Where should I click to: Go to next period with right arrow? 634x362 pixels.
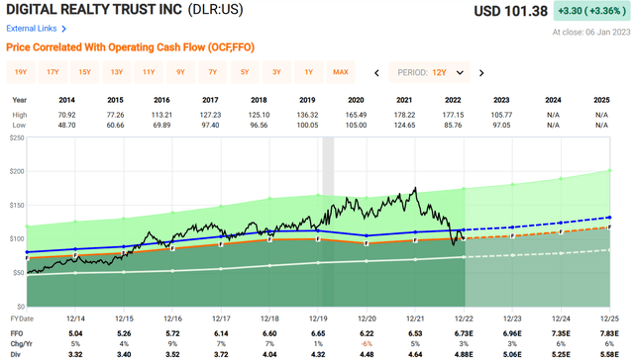pos(481,73)
